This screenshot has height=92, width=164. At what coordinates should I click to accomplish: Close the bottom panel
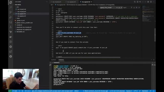154,60
